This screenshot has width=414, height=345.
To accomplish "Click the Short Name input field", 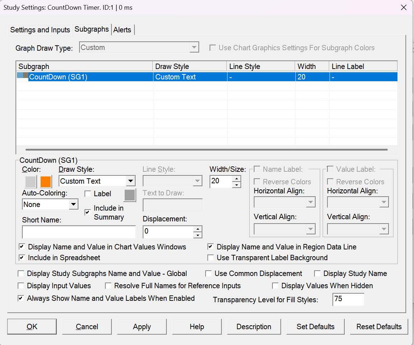I will click(79, 232).
